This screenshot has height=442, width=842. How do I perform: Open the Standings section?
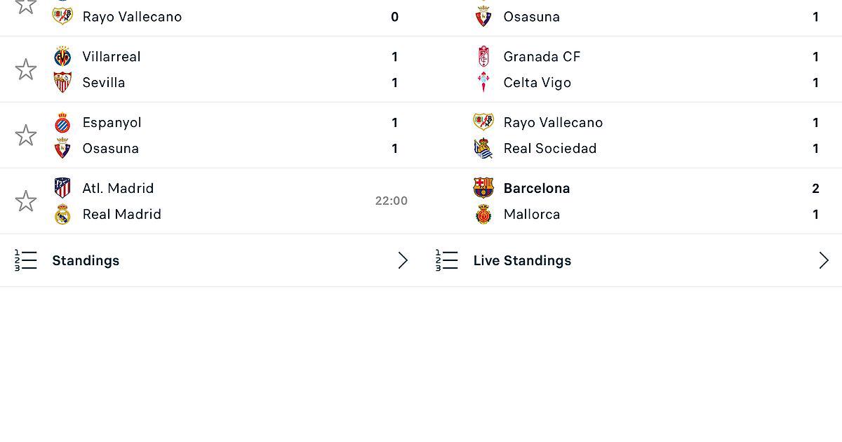86,260
